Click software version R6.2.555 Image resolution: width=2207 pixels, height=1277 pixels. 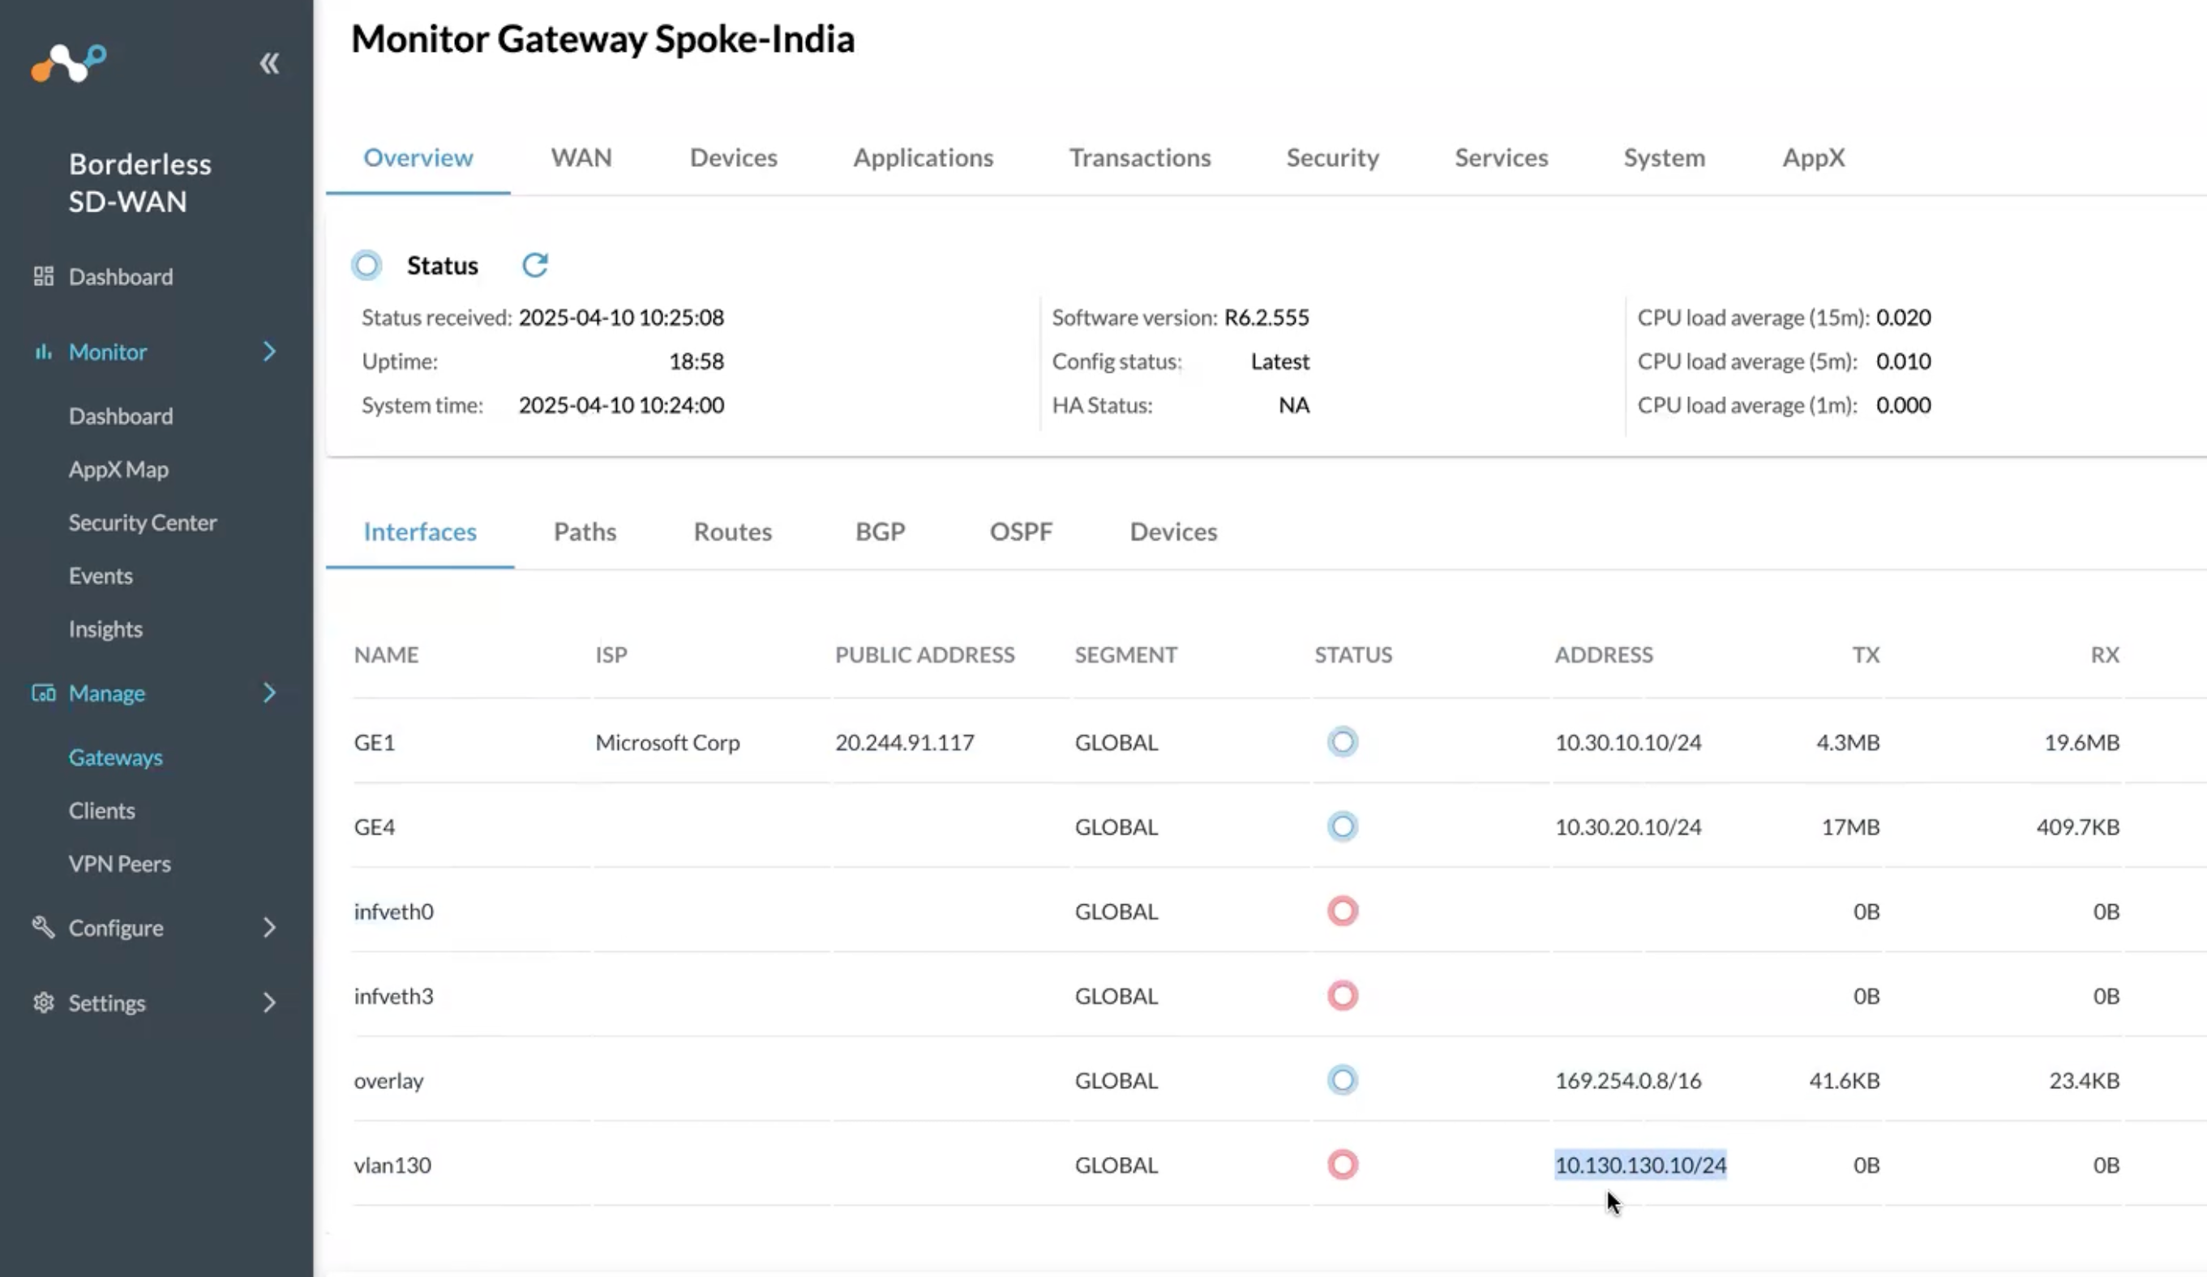(x=1266, y=317)
